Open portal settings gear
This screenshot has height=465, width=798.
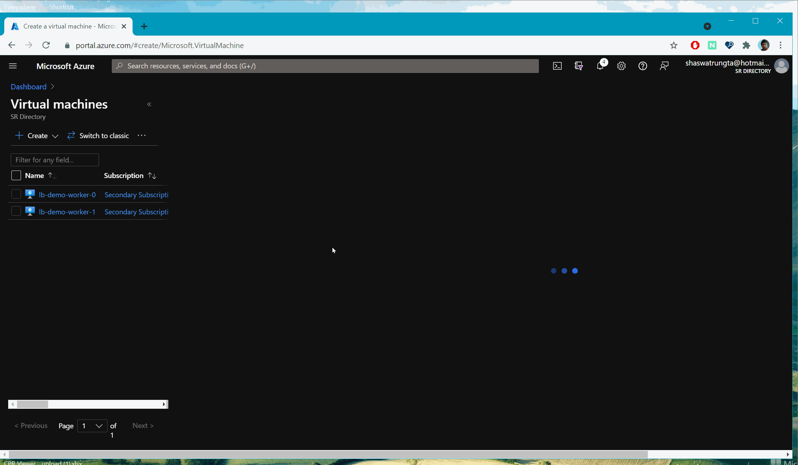point(621,66)
